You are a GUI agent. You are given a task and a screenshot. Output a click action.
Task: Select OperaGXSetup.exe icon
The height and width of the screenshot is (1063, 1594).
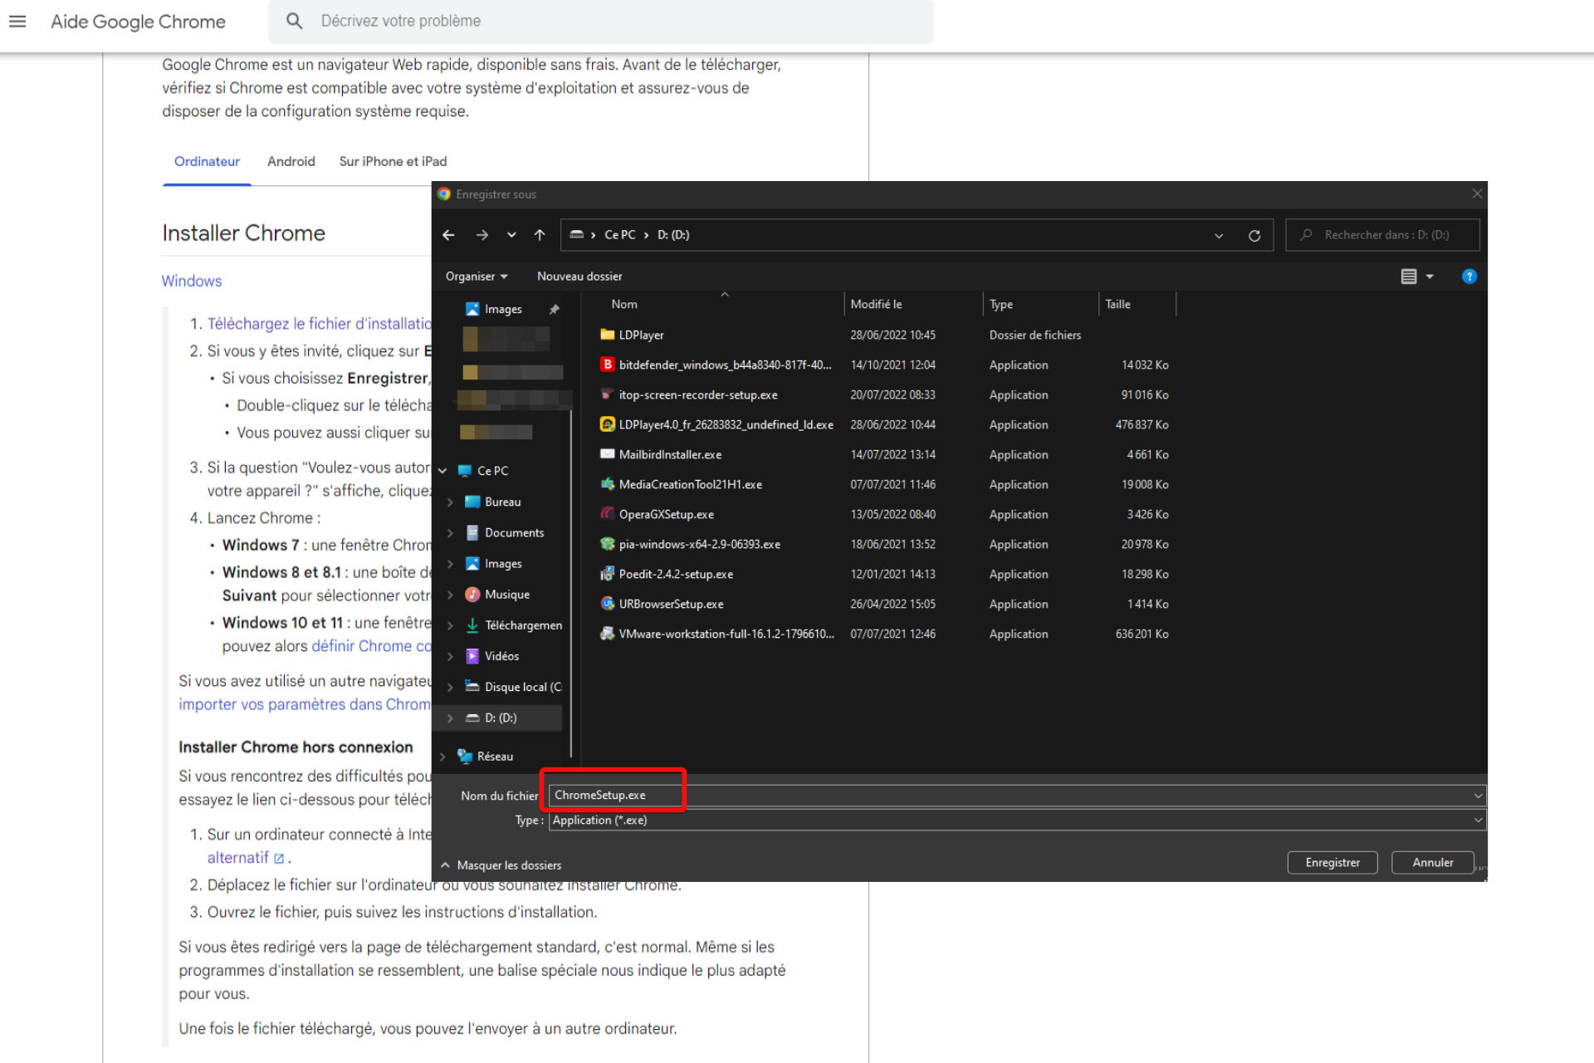pyautogui.click(x=608, y=514)
